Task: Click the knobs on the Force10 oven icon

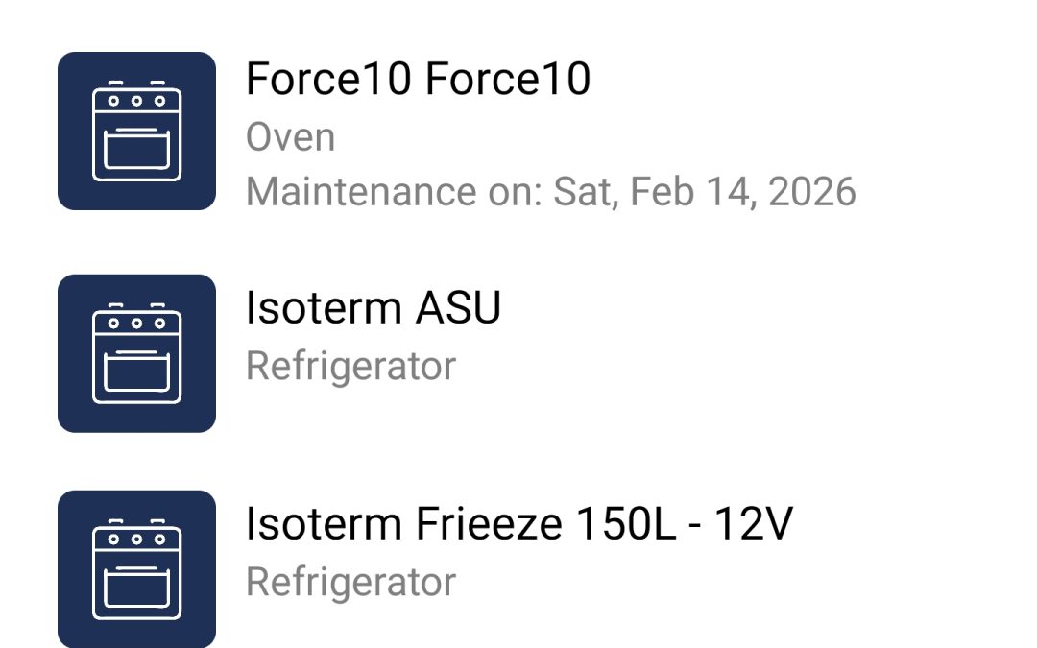Action: click(137, 101)
